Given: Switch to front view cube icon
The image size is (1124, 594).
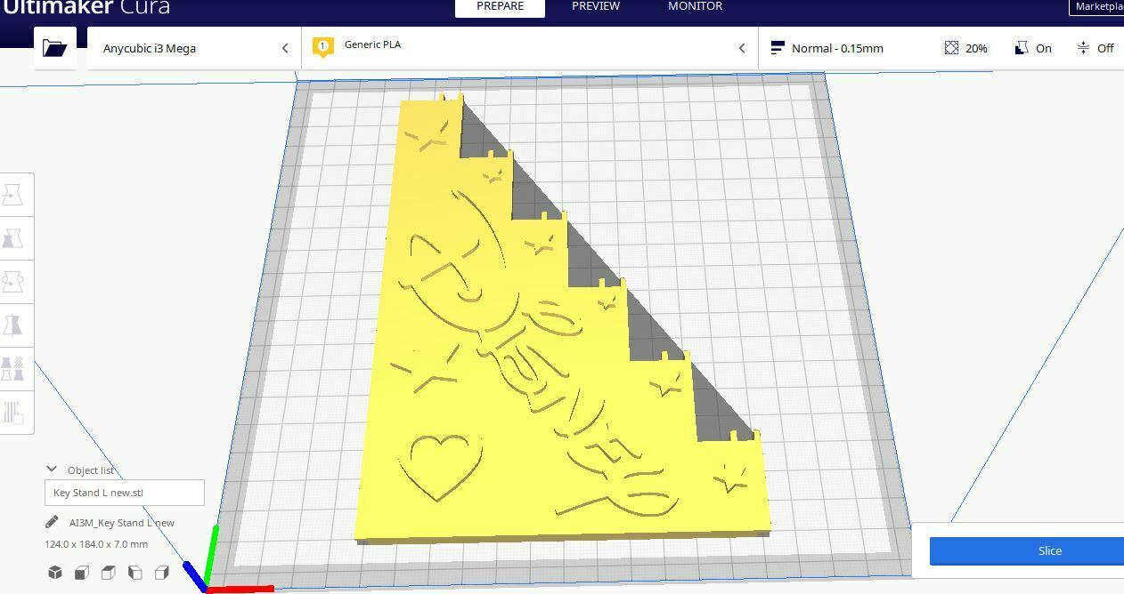Looking at the screenshot, I should tap(82, 573).
